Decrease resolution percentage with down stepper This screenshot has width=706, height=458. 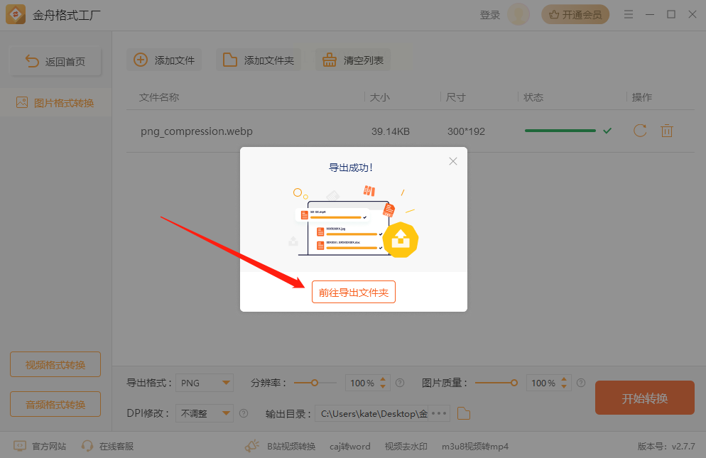coord(383,386)
